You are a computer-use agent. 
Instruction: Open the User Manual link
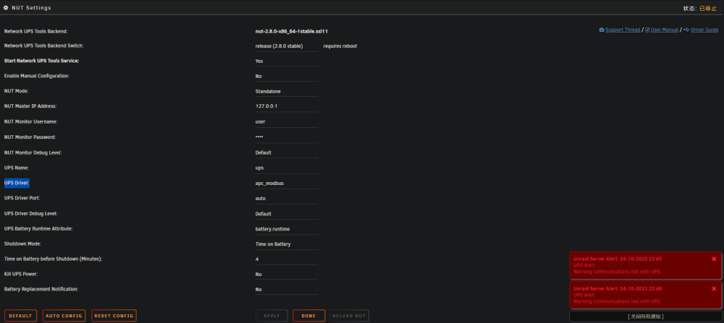(x=665, y=30)
